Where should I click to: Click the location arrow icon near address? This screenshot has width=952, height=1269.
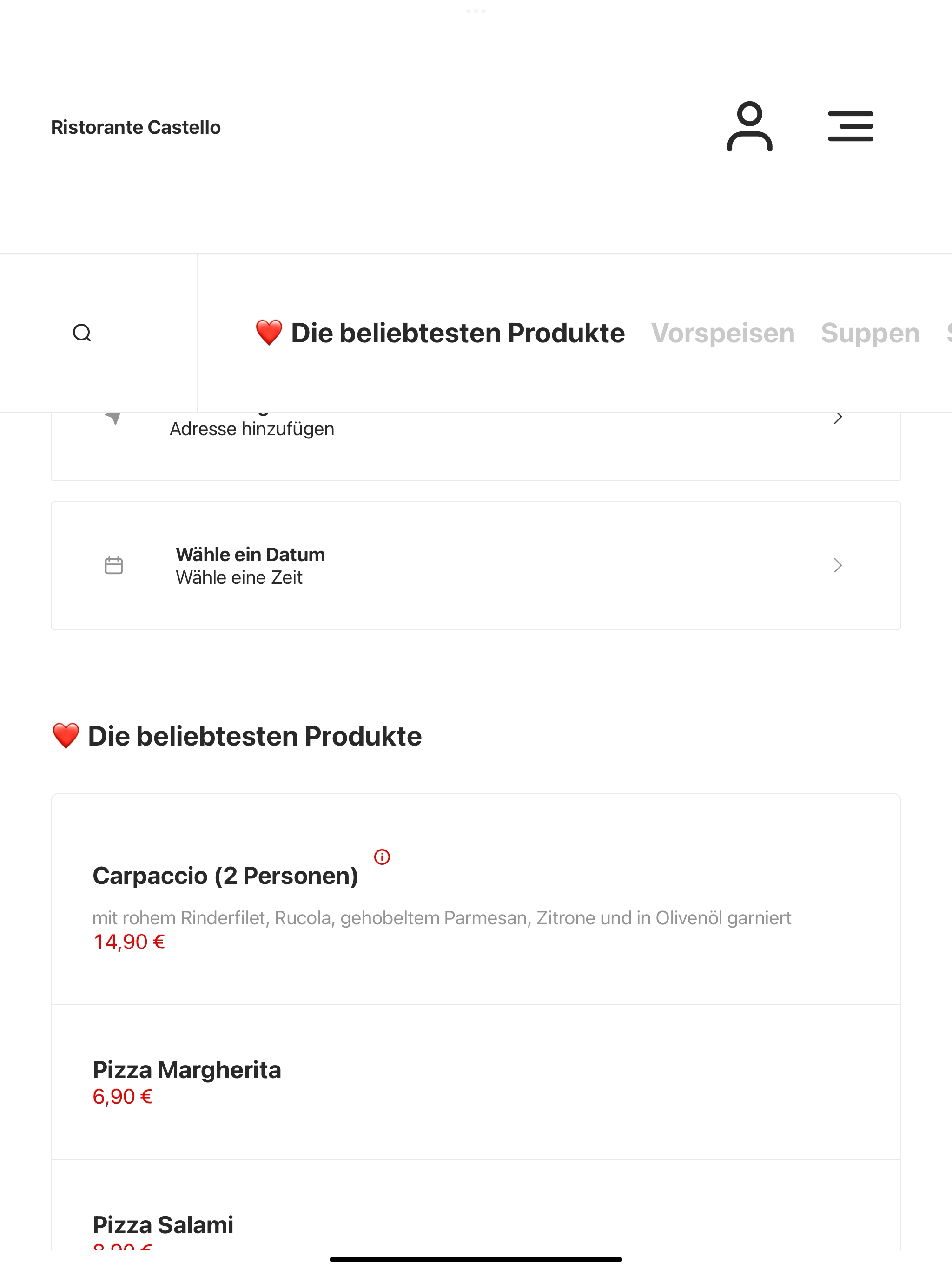point(114,418)
